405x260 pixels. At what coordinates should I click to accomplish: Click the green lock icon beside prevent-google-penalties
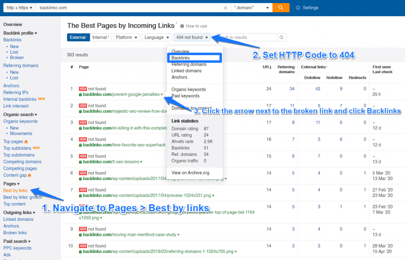(80, 95)
